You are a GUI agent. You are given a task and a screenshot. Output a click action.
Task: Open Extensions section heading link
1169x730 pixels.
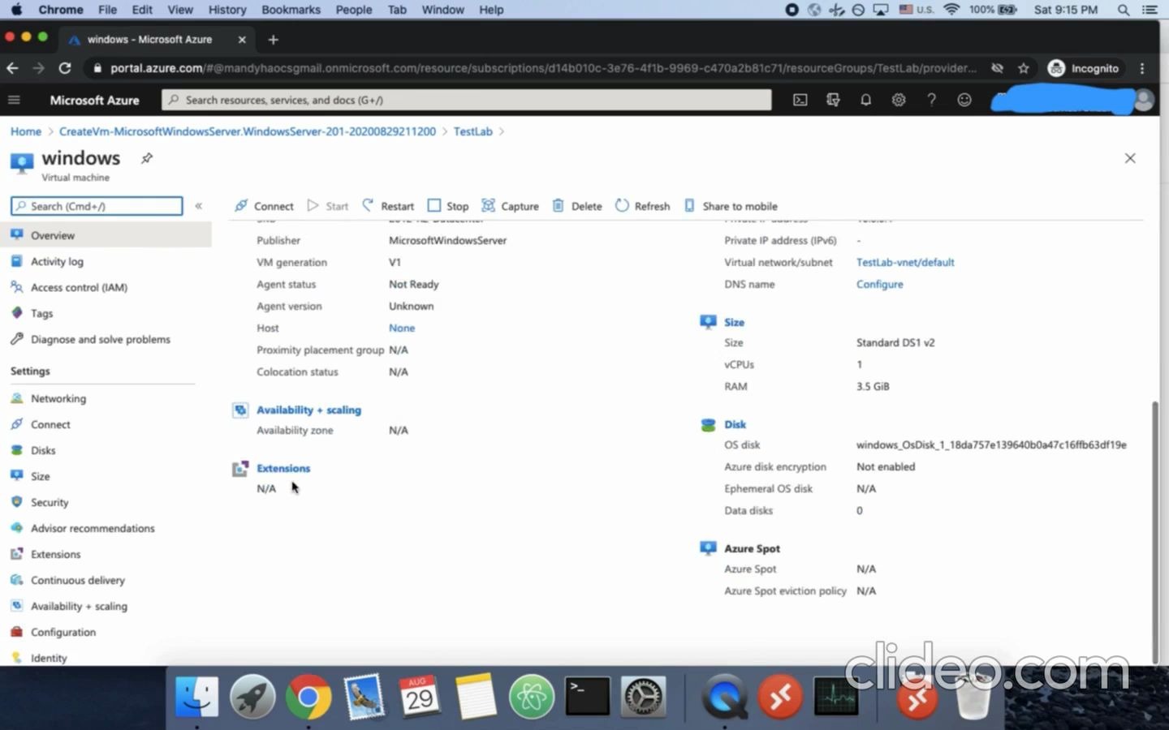(283, 468)
